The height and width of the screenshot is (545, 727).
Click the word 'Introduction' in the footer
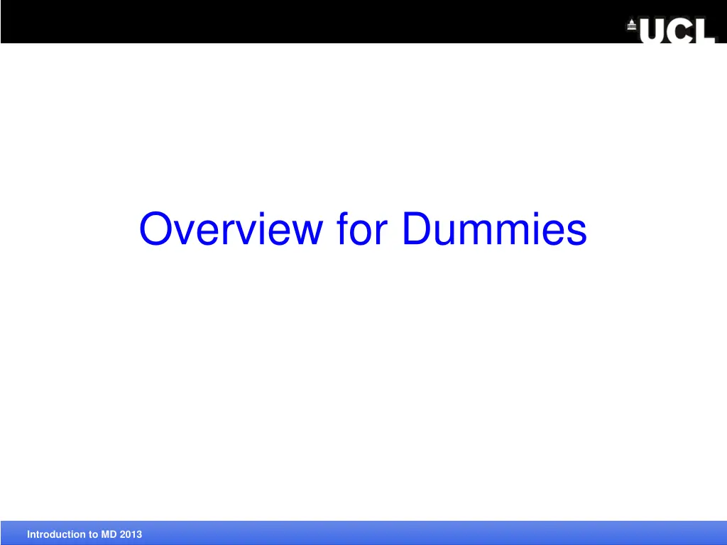pos(54,534)
